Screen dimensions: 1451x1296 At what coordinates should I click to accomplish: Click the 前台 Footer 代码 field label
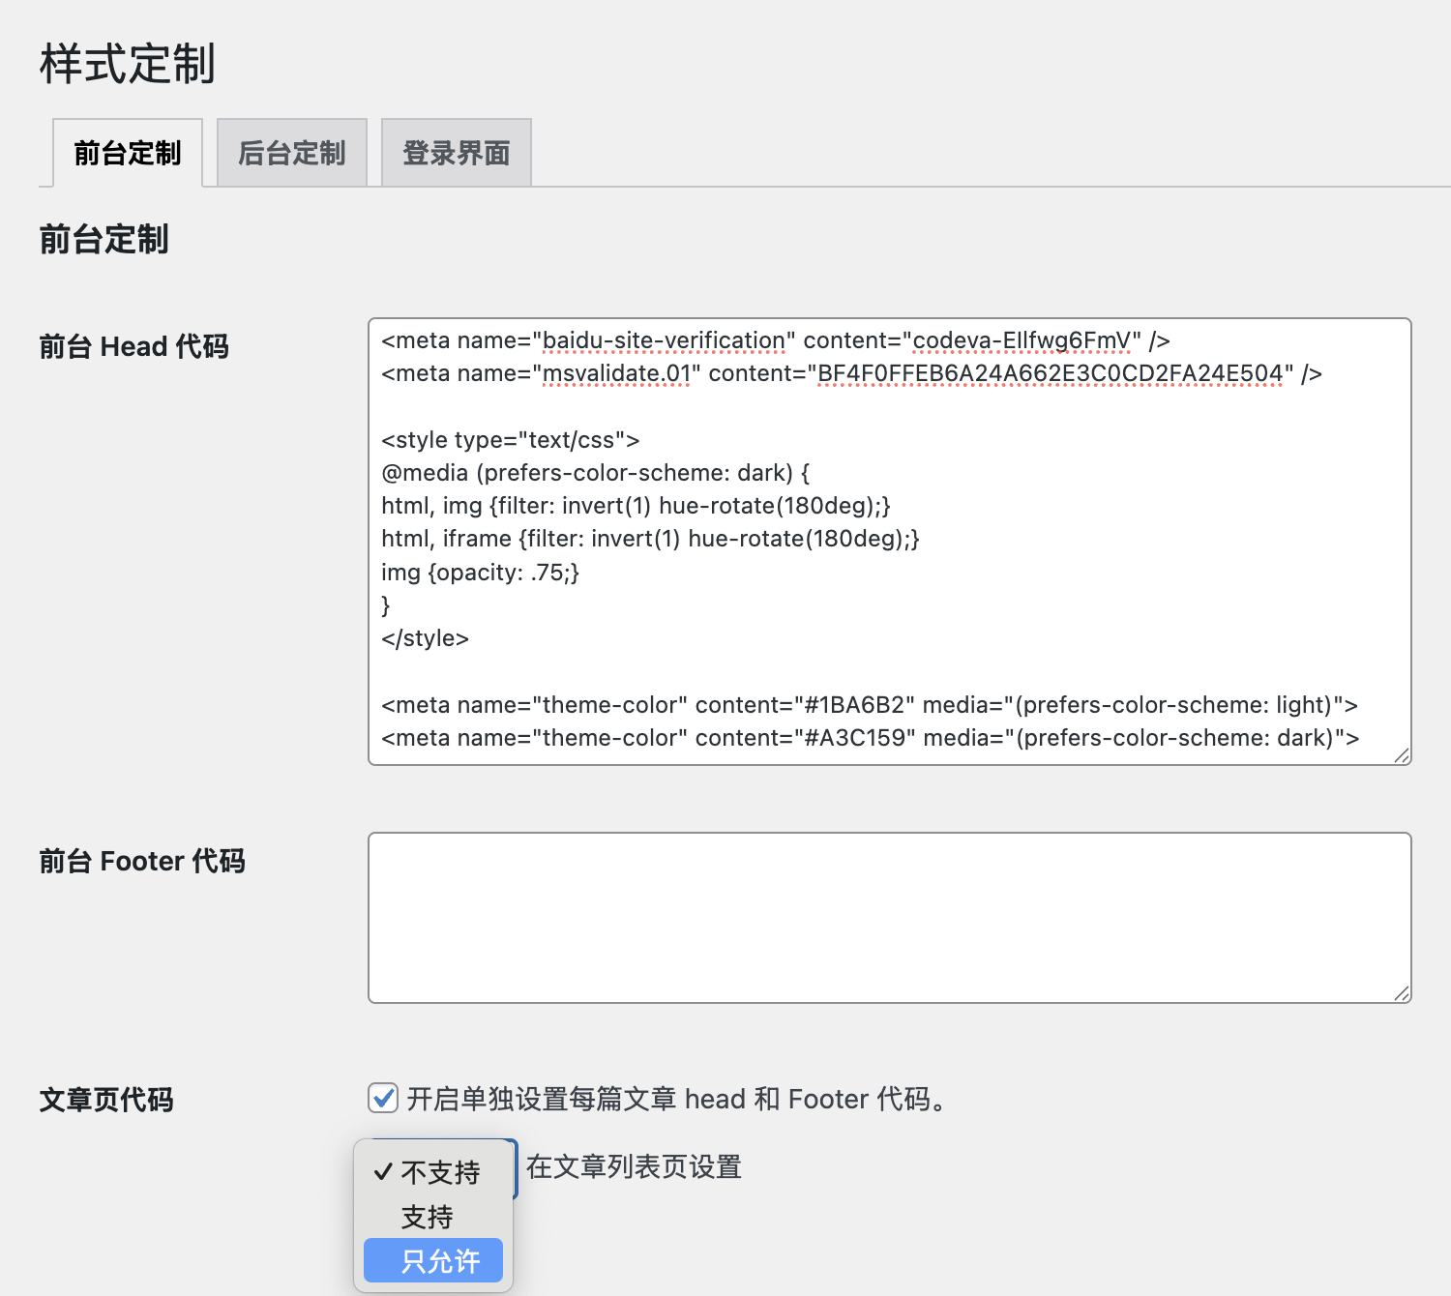click(142, 861)
